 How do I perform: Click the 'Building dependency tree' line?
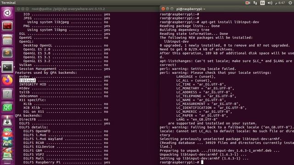(184, 30)
